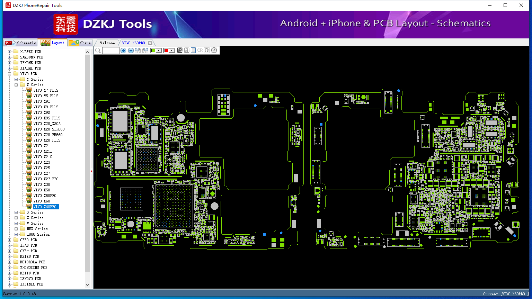The image size is (532, 299).
Task: Click the red splitter arrow beside tree panel
Action: (91, 171)
